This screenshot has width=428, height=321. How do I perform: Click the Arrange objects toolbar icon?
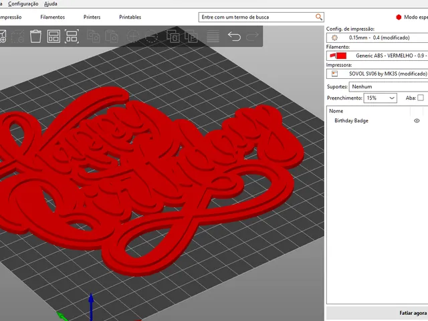[53, 36]
